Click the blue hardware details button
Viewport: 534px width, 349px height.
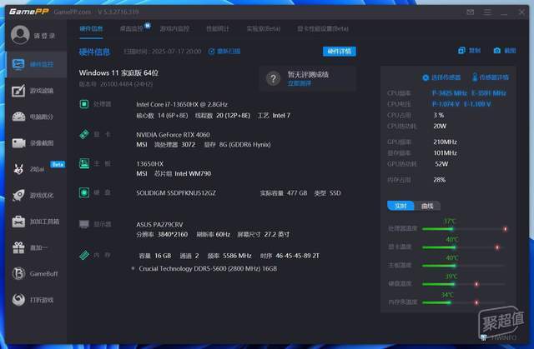tap(340, 52)
